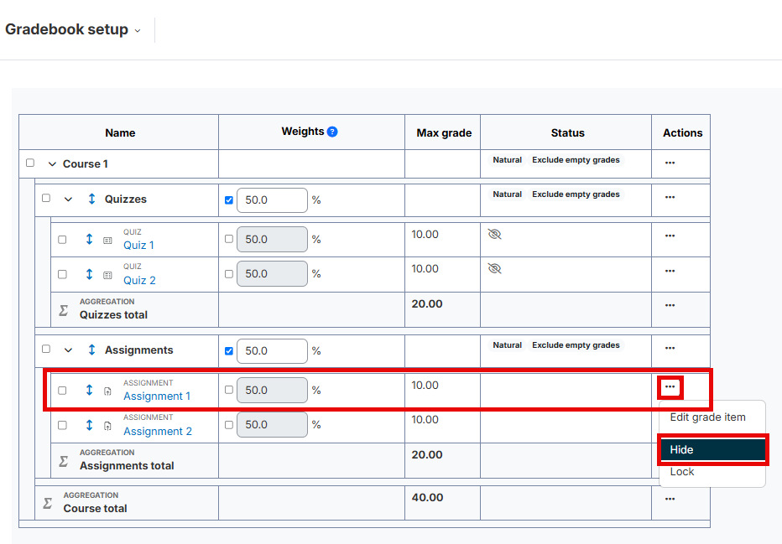The width and height of the screenshot is (782, 544).
Task: Enable weight override checkbox for Quiz 2
Action: pyautogui.click(x=229, y=274)
